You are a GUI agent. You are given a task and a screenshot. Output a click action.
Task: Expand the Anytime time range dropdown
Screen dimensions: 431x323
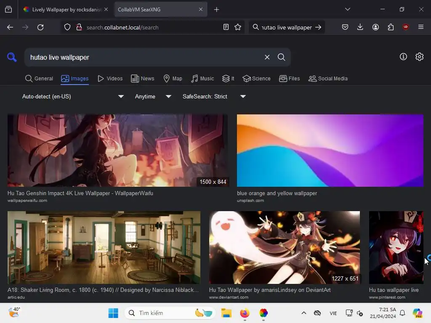pos(153,96)
